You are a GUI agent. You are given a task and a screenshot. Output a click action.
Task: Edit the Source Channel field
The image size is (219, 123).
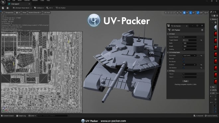click(190, 37)
